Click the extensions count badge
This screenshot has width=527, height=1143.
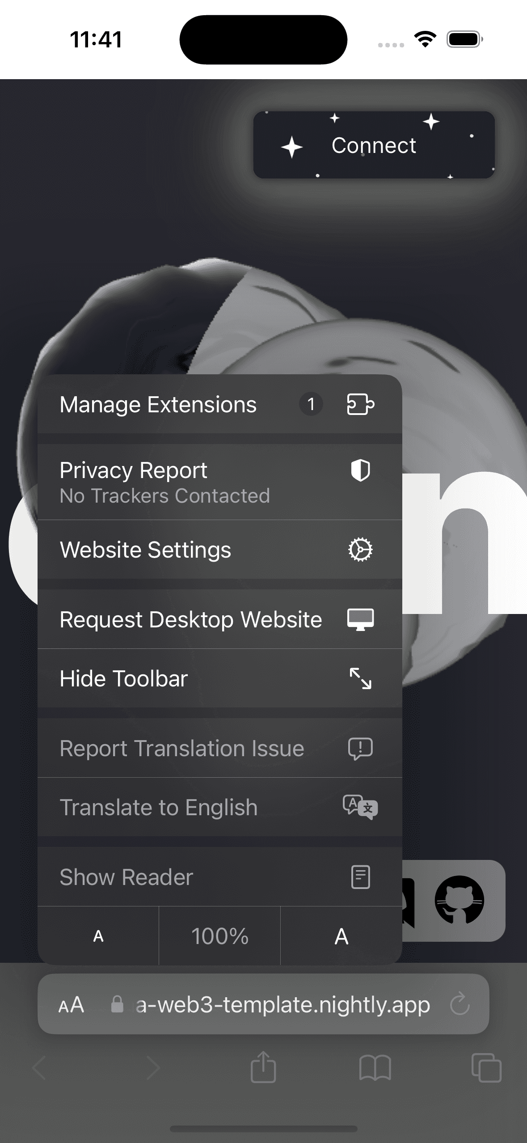click(311, 405)
